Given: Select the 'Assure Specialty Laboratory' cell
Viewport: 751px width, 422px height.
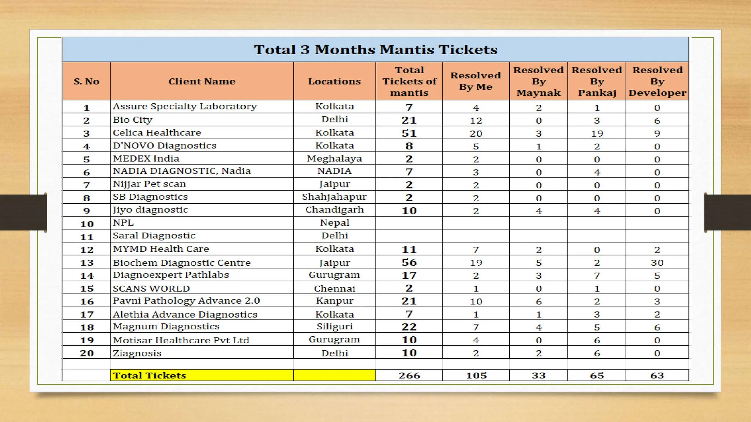Looking at the screenshot, I should 185,107.
